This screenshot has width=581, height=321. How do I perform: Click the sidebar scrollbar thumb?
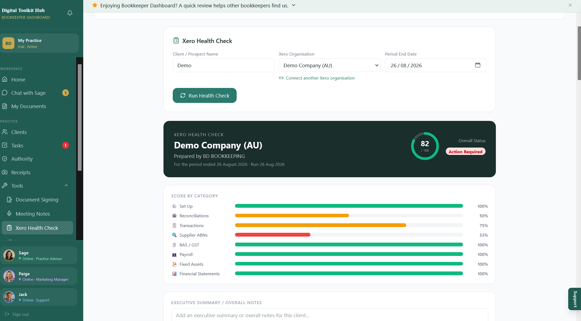80,117
